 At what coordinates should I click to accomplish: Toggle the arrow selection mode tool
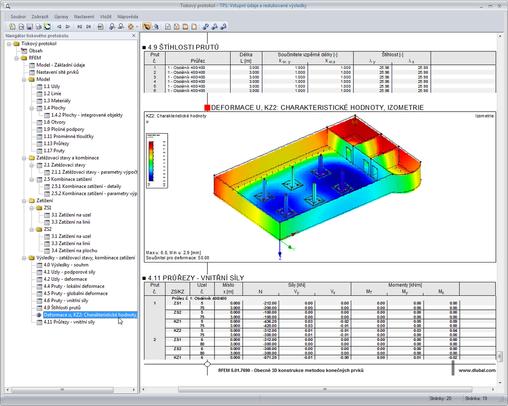pyautogui.click(x=156, y=27)
